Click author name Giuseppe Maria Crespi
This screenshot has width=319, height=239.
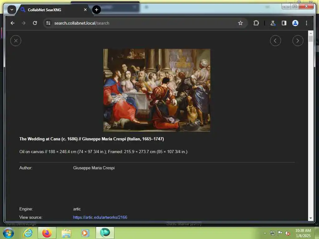(94, 168)
